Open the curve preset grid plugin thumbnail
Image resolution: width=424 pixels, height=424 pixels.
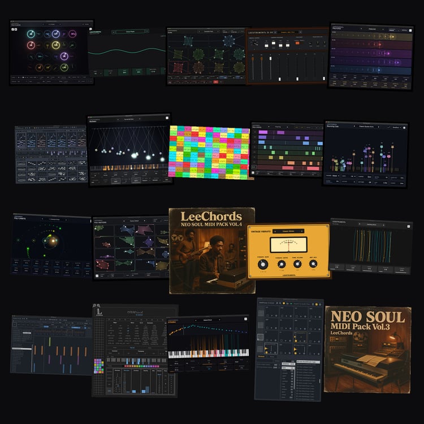pyautogui.click(x=51, y=154)
